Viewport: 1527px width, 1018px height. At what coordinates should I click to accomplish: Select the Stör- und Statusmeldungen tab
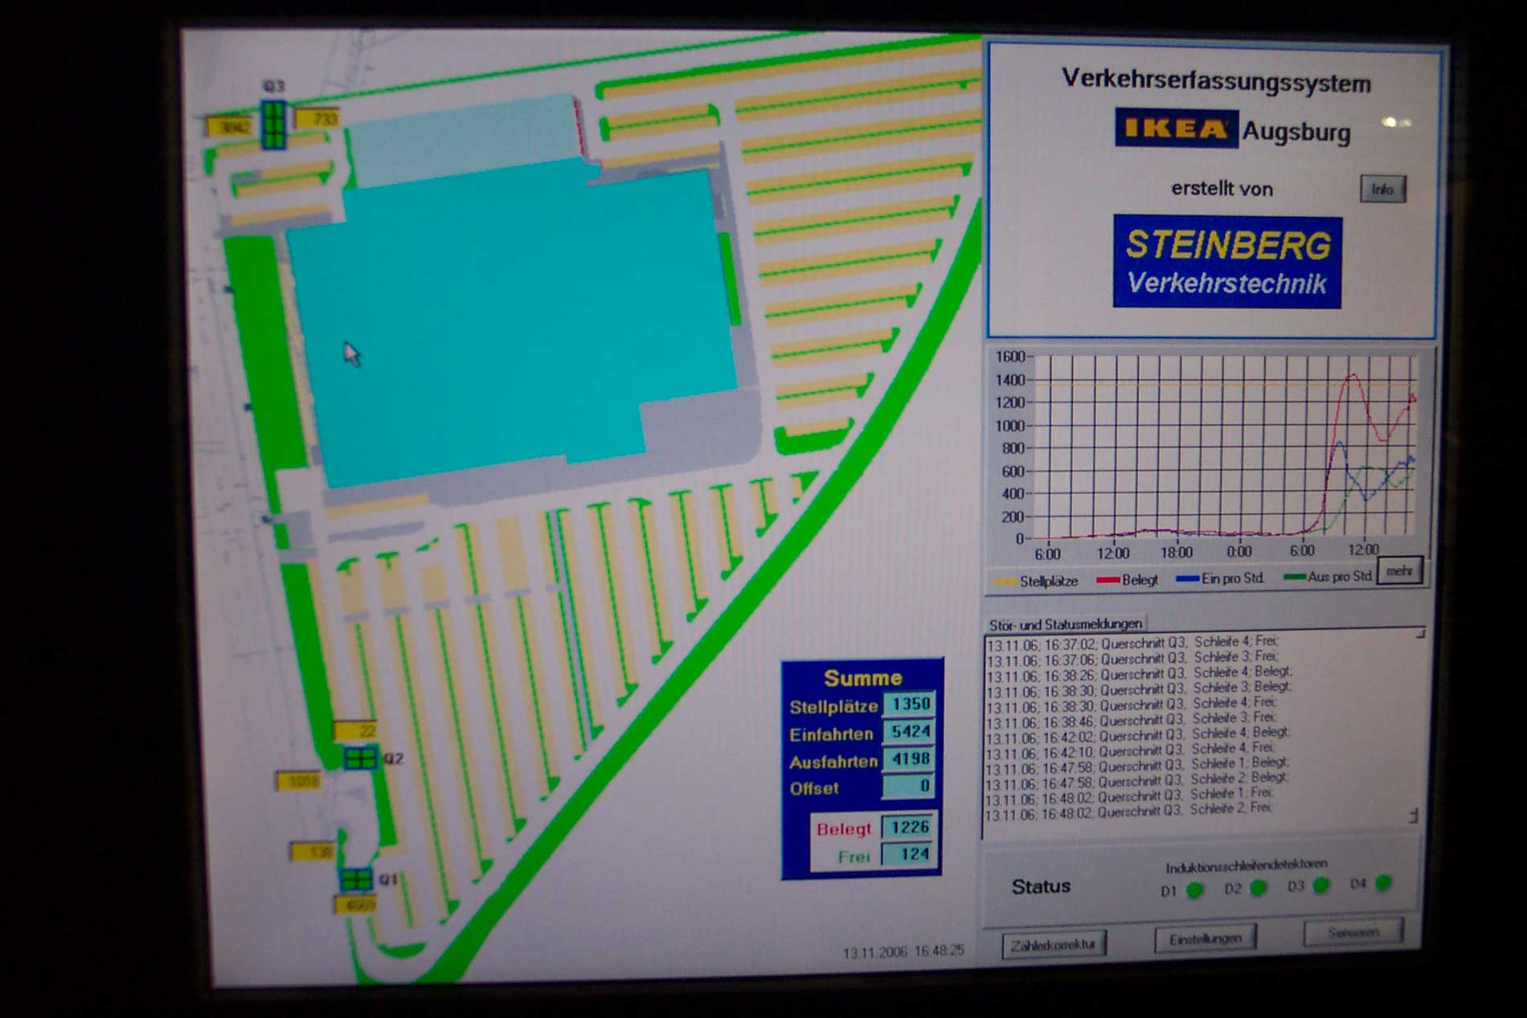coord(1065,623)
